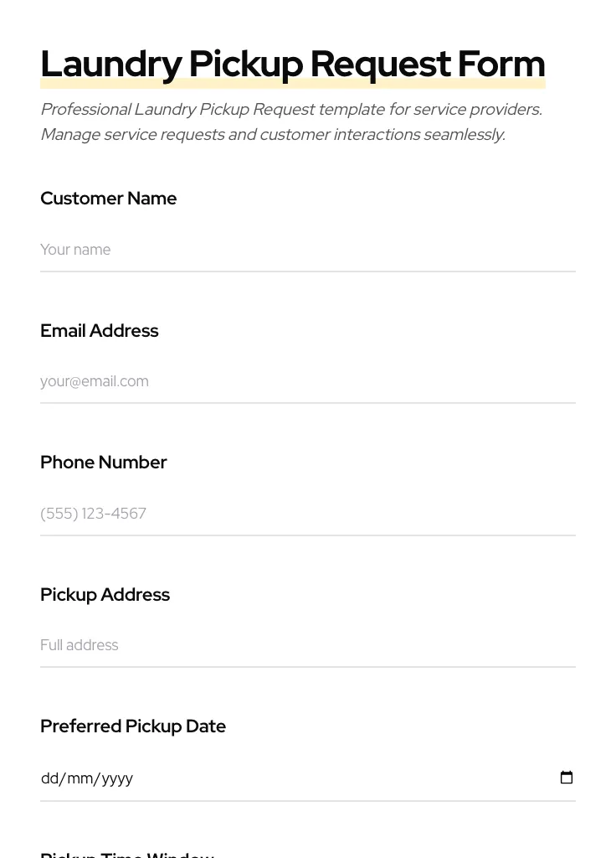Click the word "Pickup" in the form title
Screen dimensions: 616x858
coord(244,65)
